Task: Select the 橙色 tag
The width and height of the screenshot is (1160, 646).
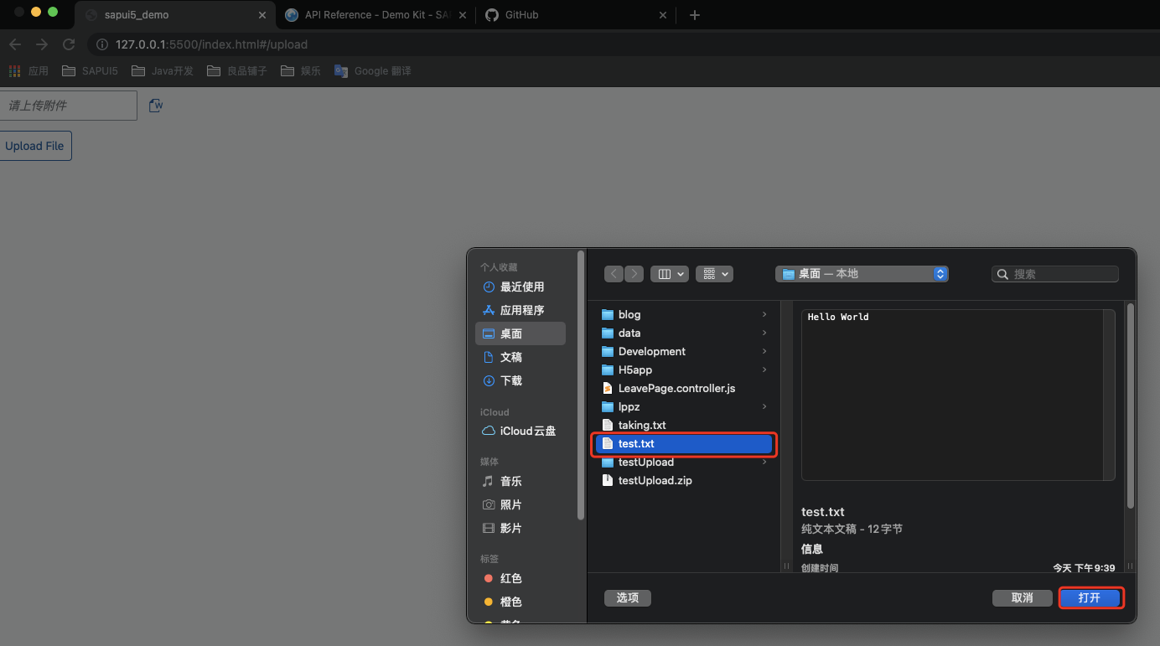Action: click(x=520, y=602)
